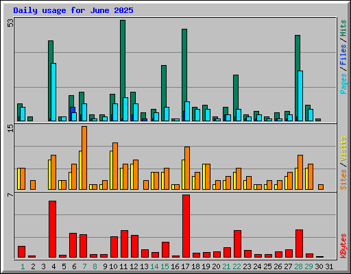Viewport: 351px width, 274px height.
Task: Click the yellow 'Visits' legend label
Action: tap(343, 149)
